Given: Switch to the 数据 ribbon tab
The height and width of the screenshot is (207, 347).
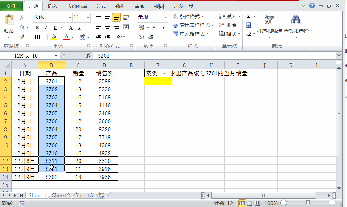Looking at the screenshot, I should [x=120, y=6].
